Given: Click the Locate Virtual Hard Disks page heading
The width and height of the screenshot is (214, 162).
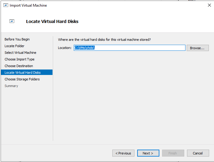Looking at the screenshot, I should coord(52,21).
